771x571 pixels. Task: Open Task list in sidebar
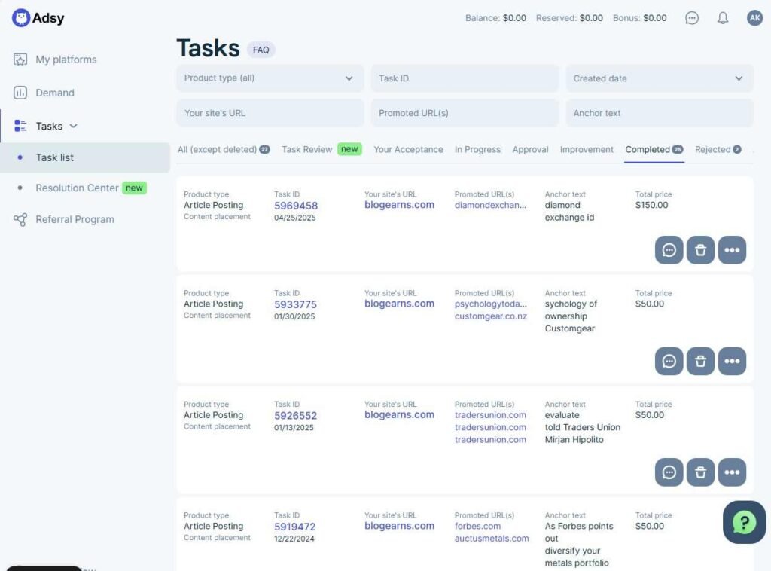click(85, 157)
